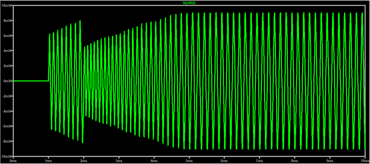Select the 9ms time axis tick label
Screen dimensions: 370x164
[x=329, y=161]
